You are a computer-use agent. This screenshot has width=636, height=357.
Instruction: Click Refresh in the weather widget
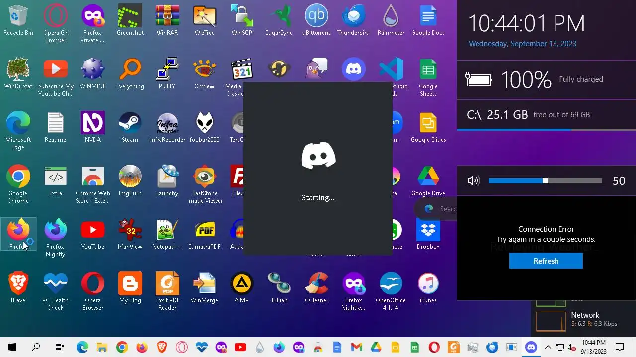pyautogui.click(x=546, y=261)
